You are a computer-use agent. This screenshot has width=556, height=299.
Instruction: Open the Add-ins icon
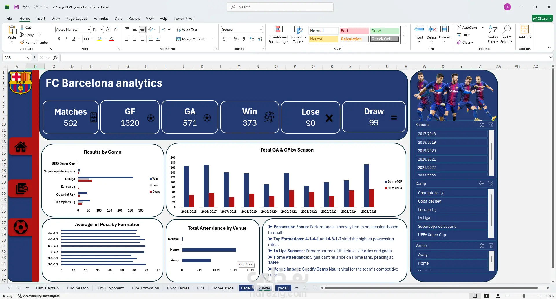pyautogui.click(x=525, y=30)
